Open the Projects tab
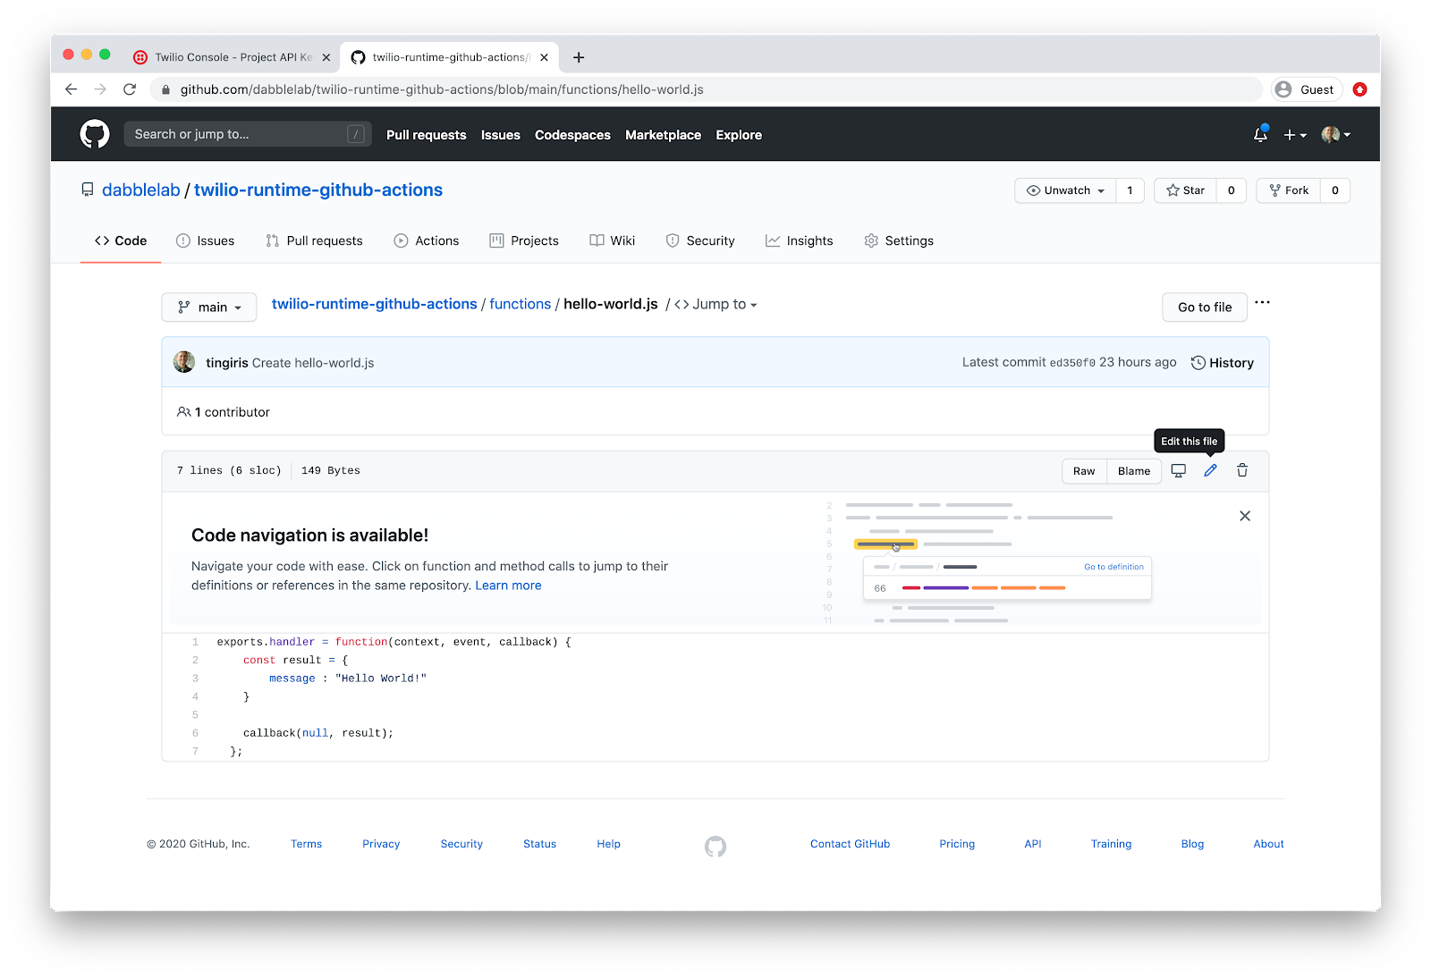 click(x=524, y=240)
